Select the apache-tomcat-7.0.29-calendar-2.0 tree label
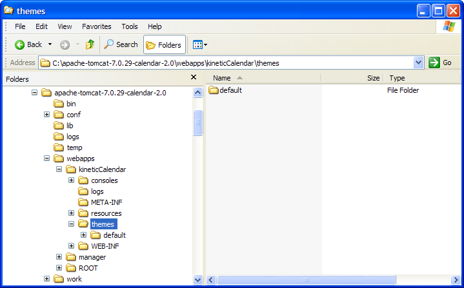464x288 pixels. (x=110, y=93)
